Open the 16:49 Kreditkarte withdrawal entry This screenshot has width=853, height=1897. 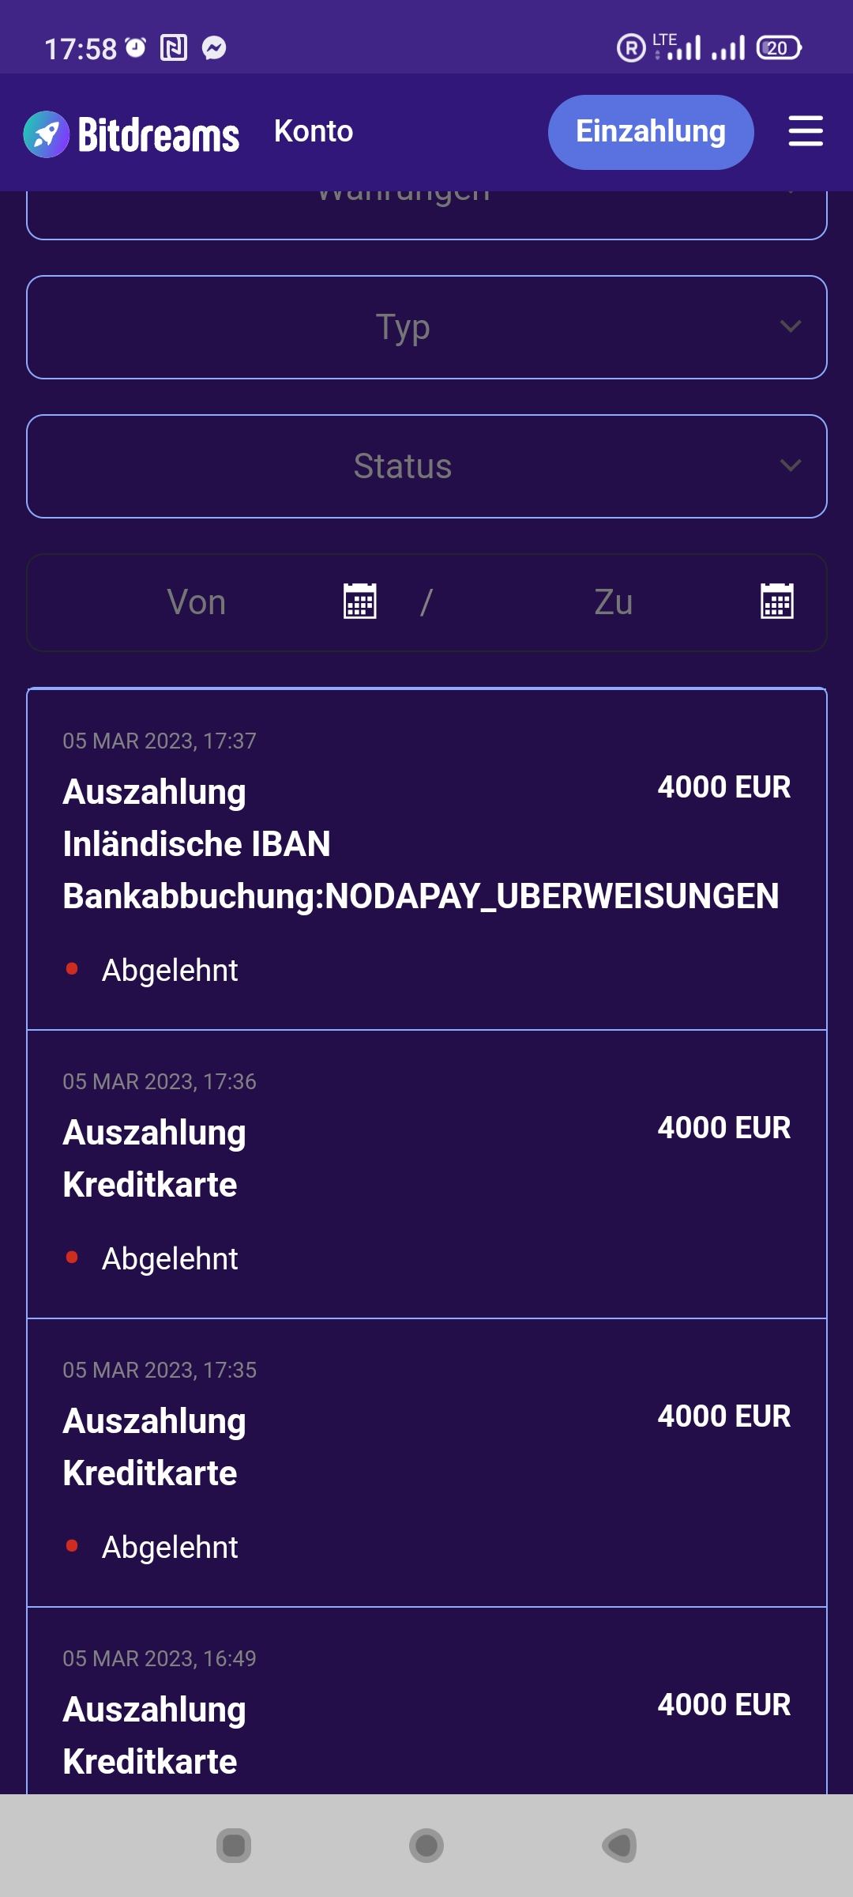tap(426, 1701)
